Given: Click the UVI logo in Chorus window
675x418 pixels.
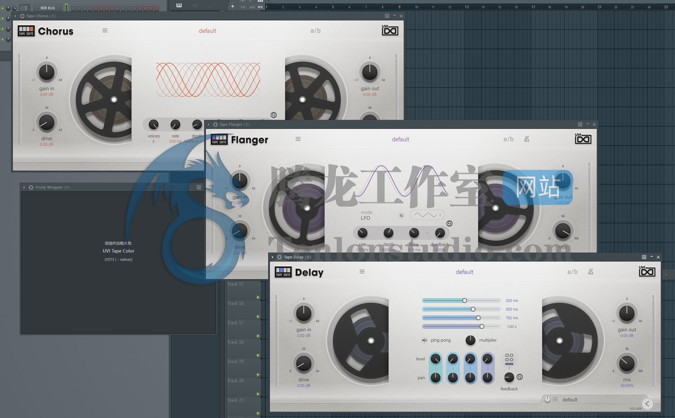Looking at the screenshot, I should [390, 30].
